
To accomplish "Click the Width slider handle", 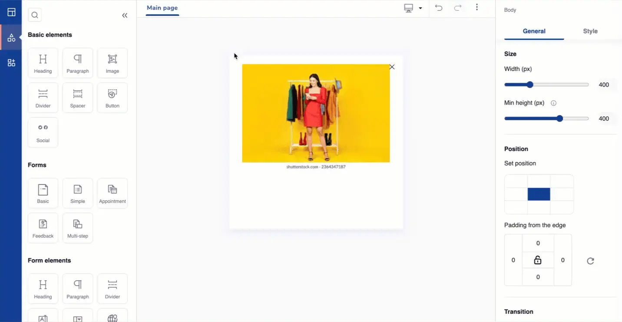I will [529, 85].
